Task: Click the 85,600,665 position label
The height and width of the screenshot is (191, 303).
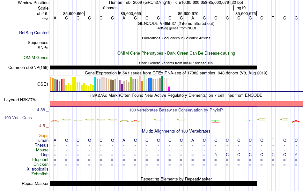Action: point(131,13)
